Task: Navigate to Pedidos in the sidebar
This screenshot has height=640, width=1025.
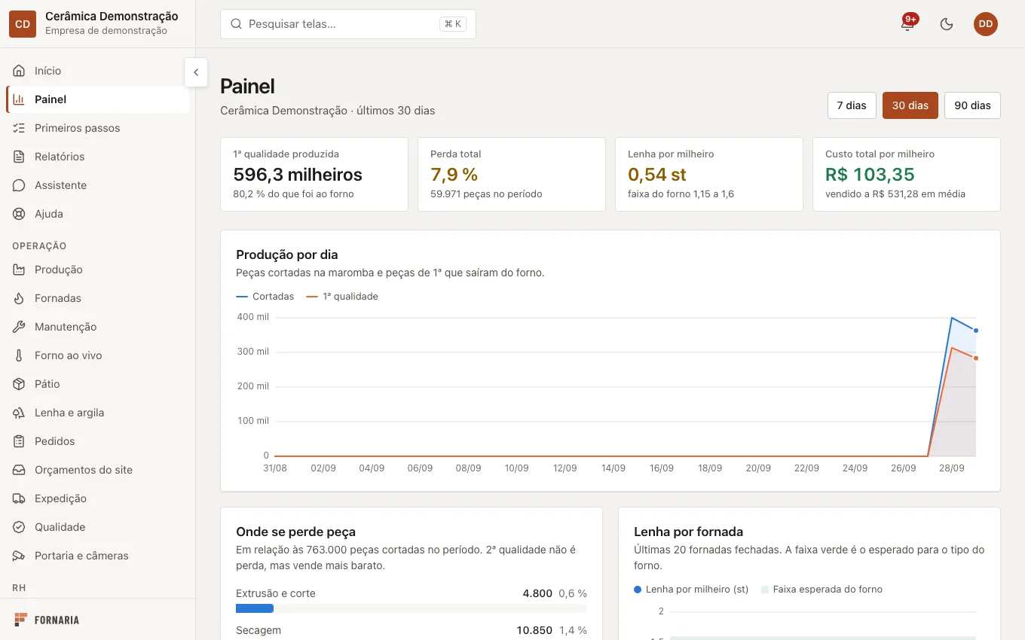Action: [98, 441]
